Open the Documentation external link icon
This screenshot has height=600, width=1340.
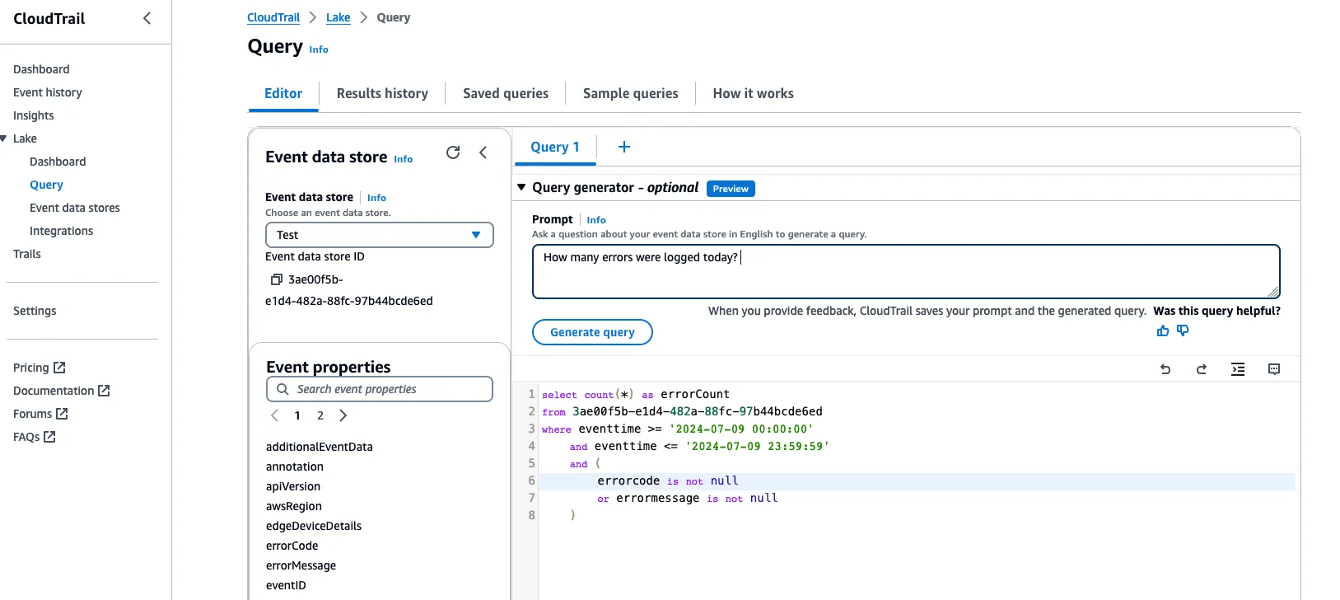pos(104,391)
